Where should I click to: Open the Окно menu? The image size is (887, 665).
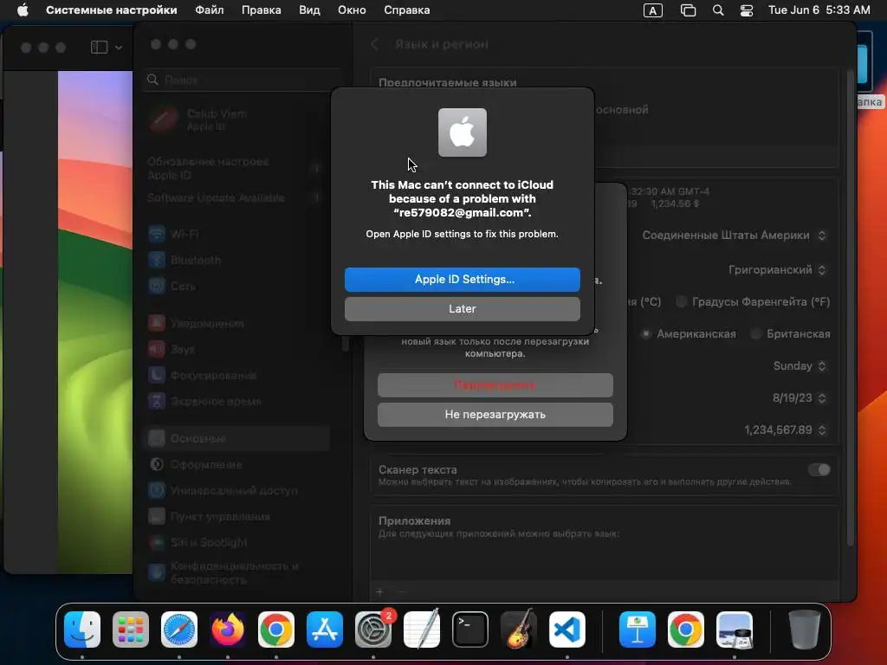pos(352,10)
